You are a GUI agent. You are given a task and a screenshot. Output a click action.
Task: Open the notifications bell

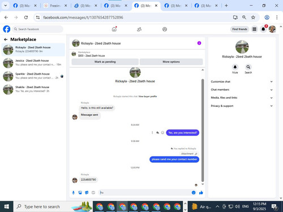(x=263, y=29)
